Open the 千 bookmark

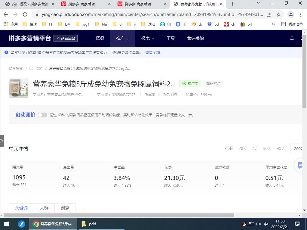(181, 24)
